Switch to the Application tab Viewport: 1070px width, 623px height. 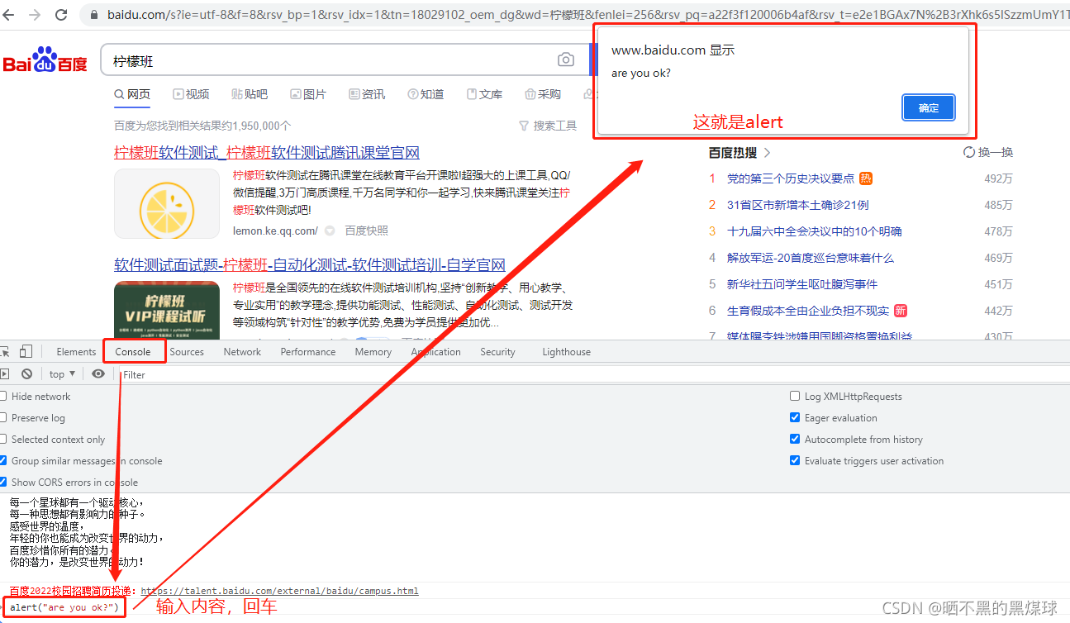(x=435, y=352)
